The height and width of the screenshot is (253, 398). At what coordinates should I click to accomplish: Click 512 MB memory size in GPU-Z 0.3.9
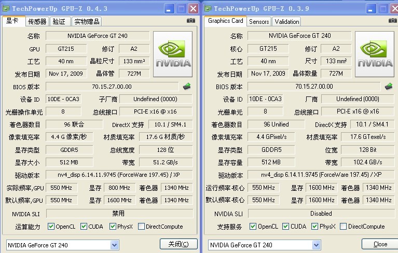tap(271, 162)
